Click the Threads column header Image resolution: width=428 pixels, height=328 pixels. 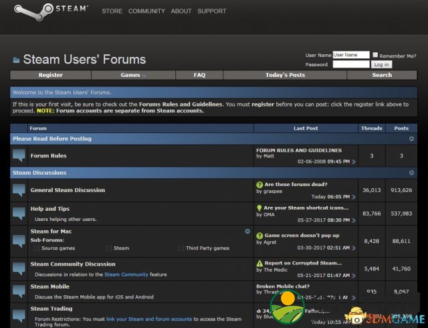point(372,129)
